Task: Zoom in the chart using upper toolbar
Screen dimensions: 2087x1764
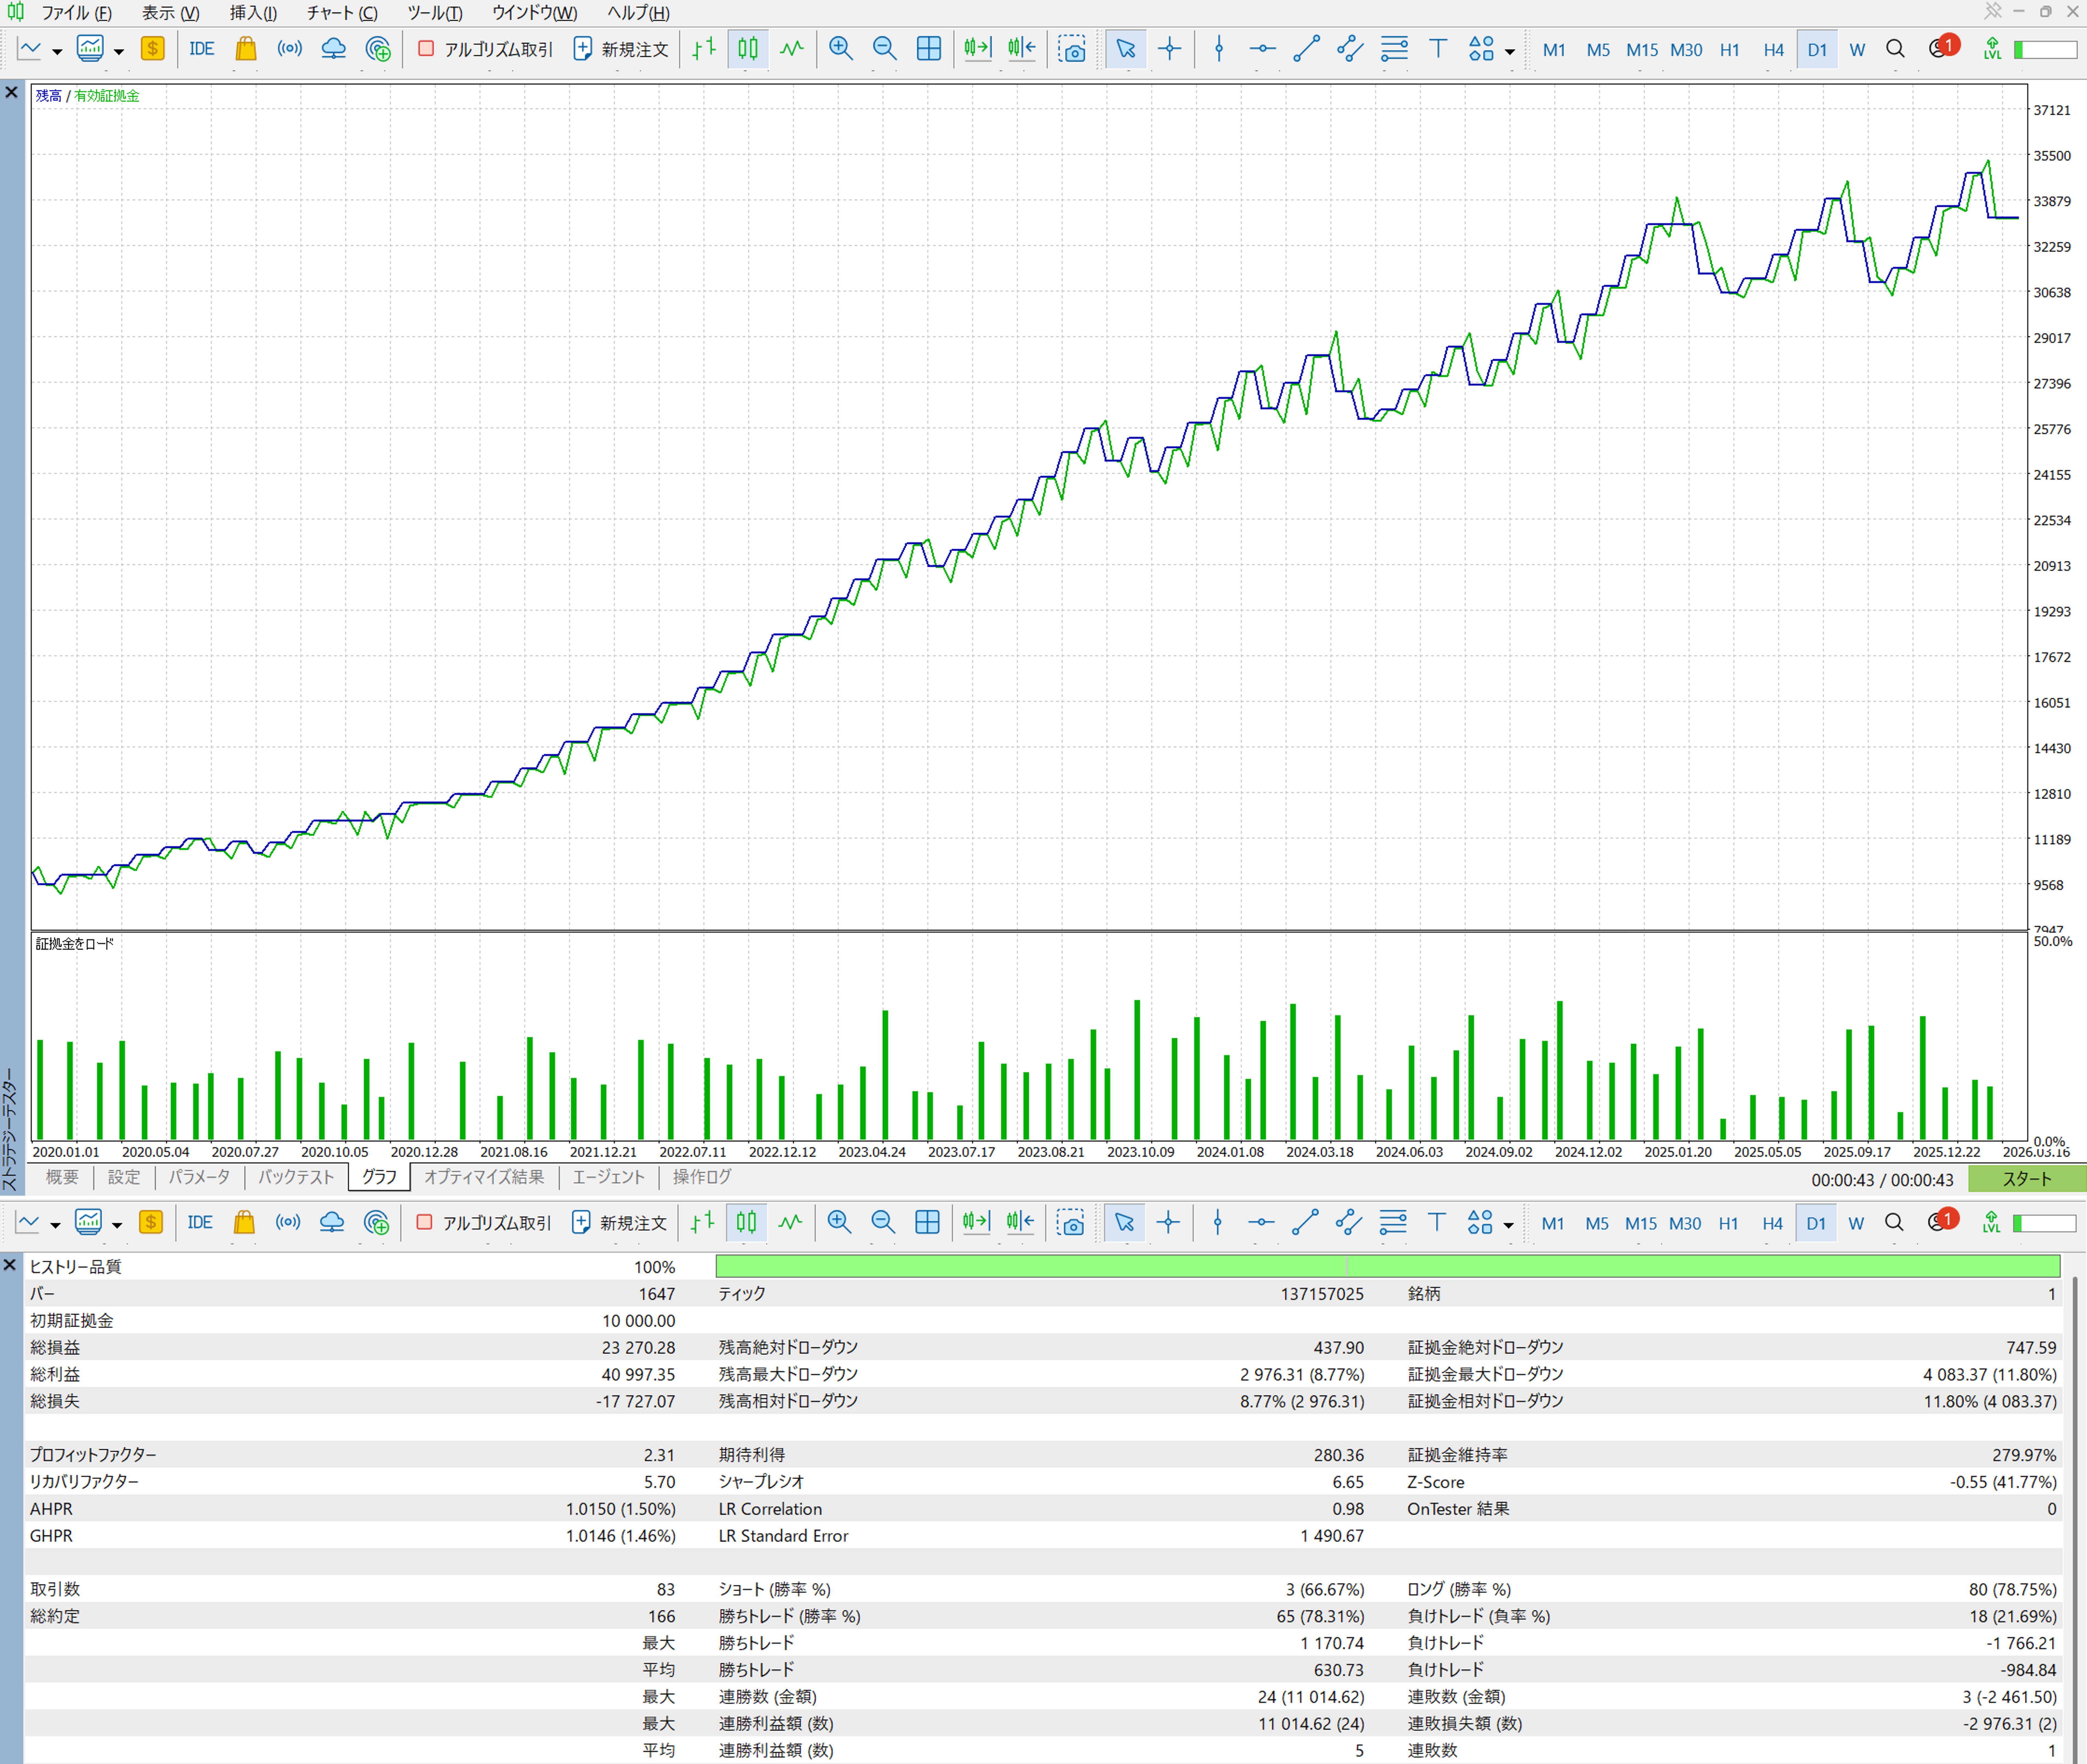Action: point(841,49)
